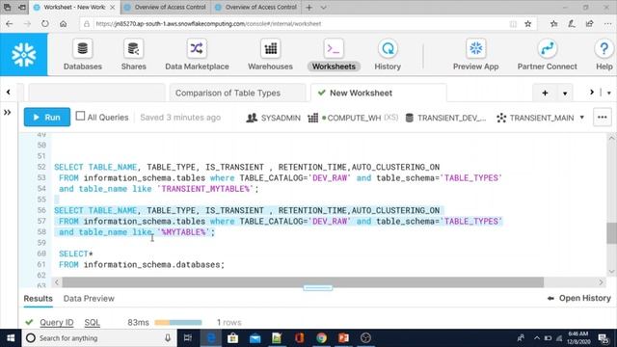Viewport: 617px width, 347px height.
Task: Click the editor horizontal scrollbar
Action: (303, 282)
